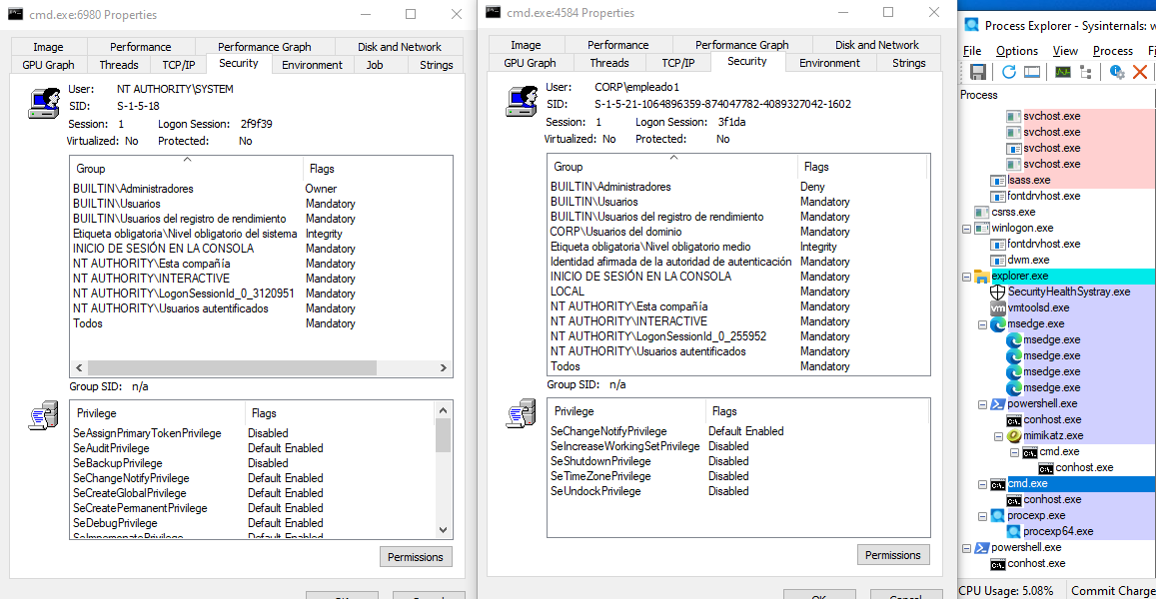Select SeDebugPrivilege row in cmd.exe:6980 window

[x=254, y=523]
